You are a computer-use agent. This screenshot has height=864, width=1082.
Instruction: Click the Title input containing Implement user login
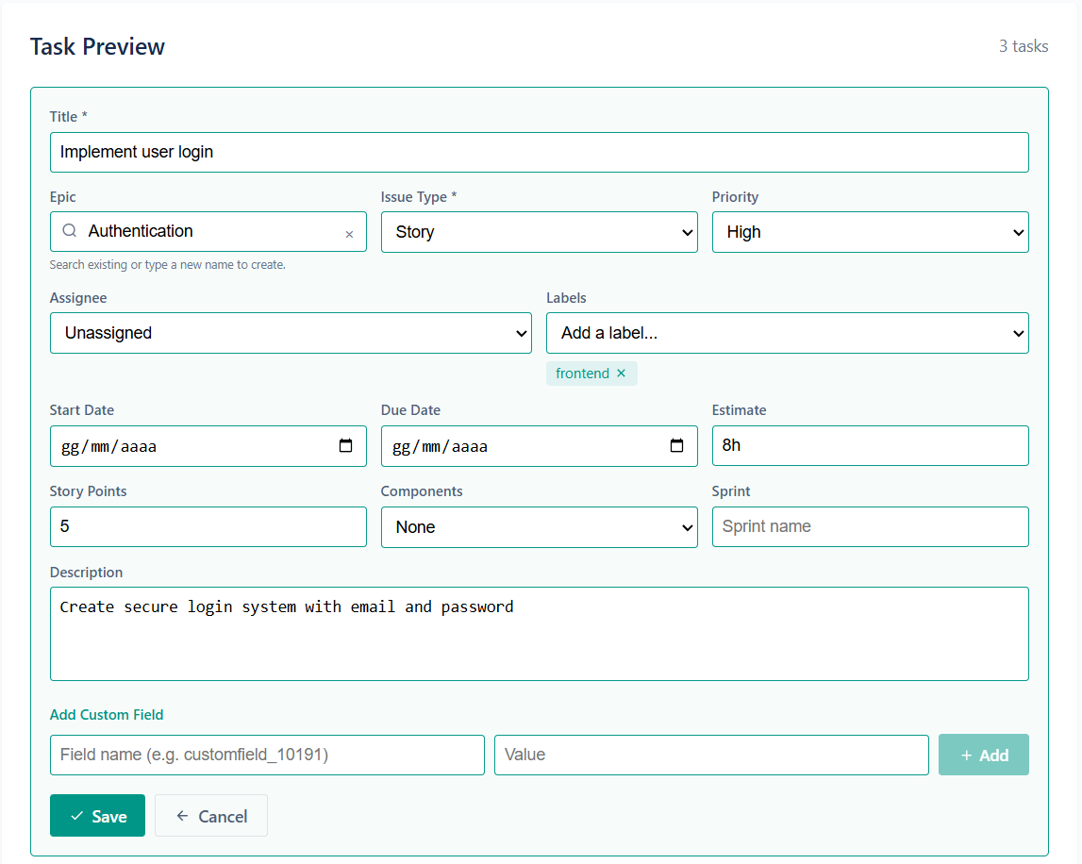coord(539,152)
